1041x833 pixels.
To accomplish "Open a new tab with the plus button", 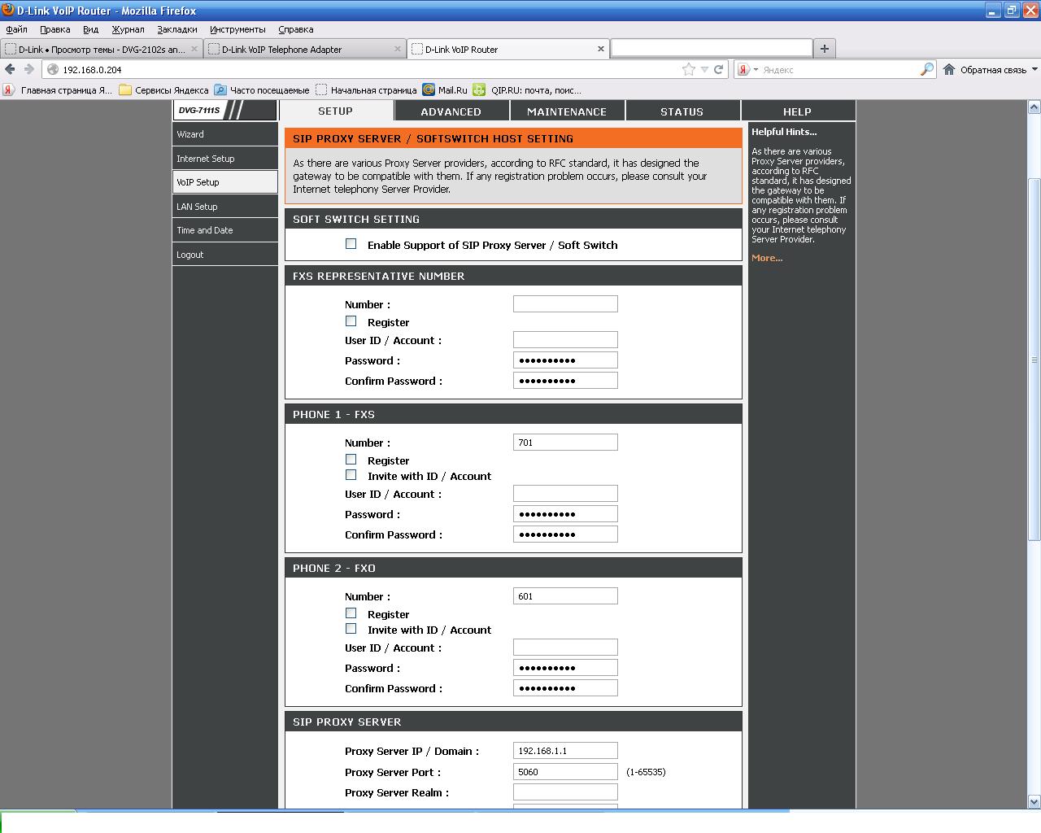I will tap(824, 49).
